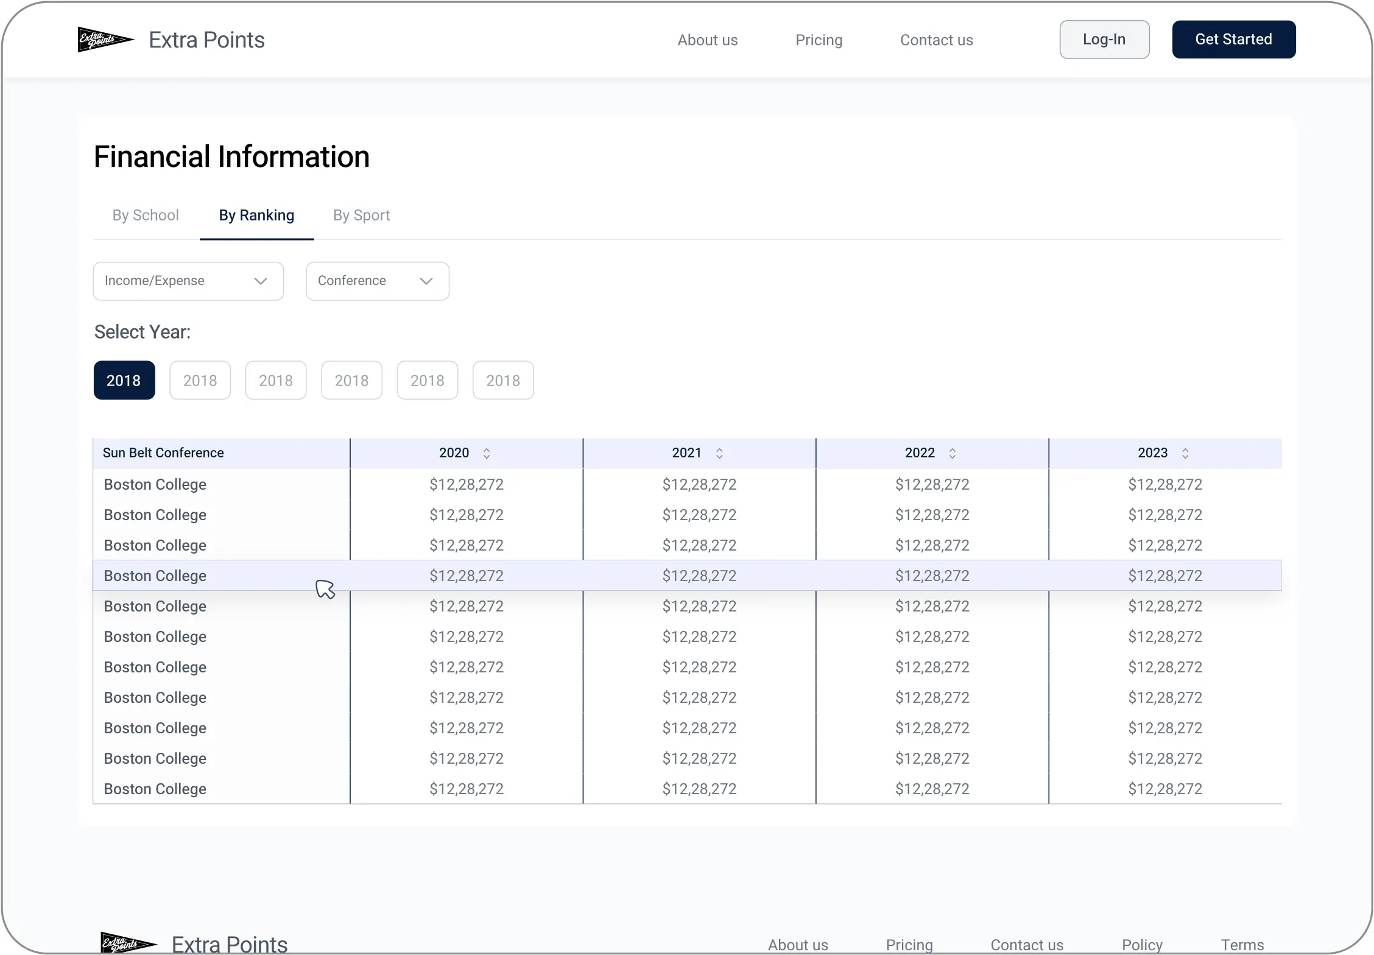Open the Income/Expense dropdown
Screen dimensions: 1374x955
click(188, 281)
